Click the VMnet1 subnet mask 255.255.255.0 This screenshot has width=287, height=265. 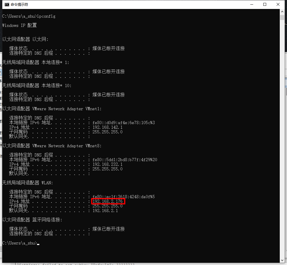pos(108,132)
